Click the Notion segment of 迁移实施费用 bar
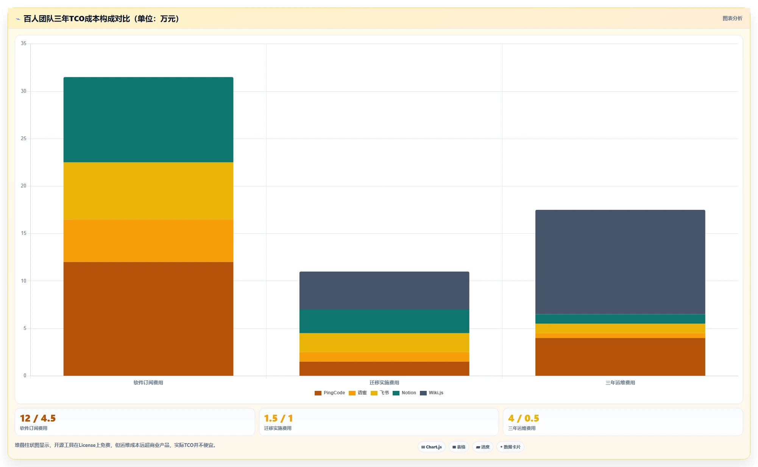758x467 pixels. pyautogui.click(x=384, y=321)
